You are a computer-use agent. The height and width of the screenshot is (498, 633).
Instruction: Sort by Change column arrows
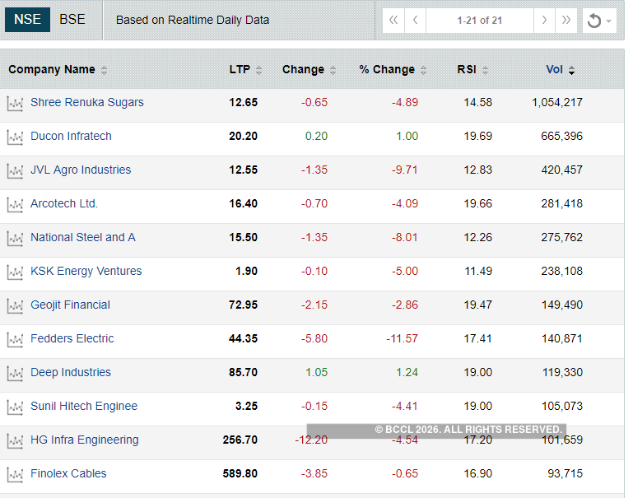pyautogui.click(x=333, y=70)
